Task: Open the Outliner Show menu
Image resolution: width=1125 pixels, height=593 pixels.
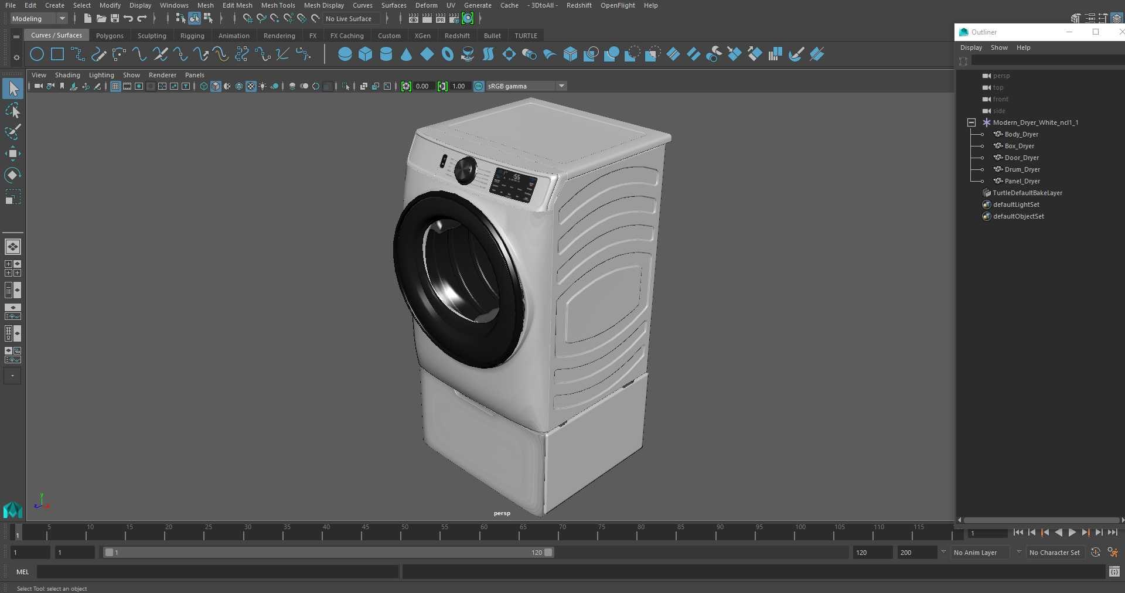Action: (x=999, y=47)
